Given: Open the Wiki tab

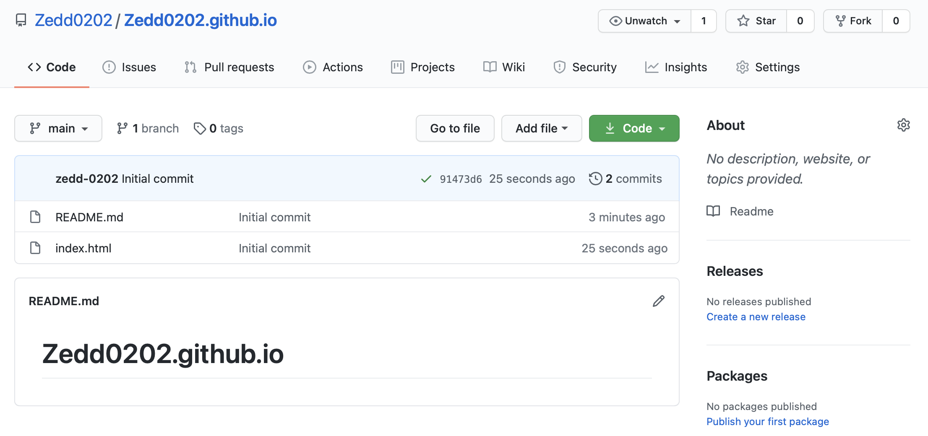Looking at the screenshot, I should click(x=504, y=67).
